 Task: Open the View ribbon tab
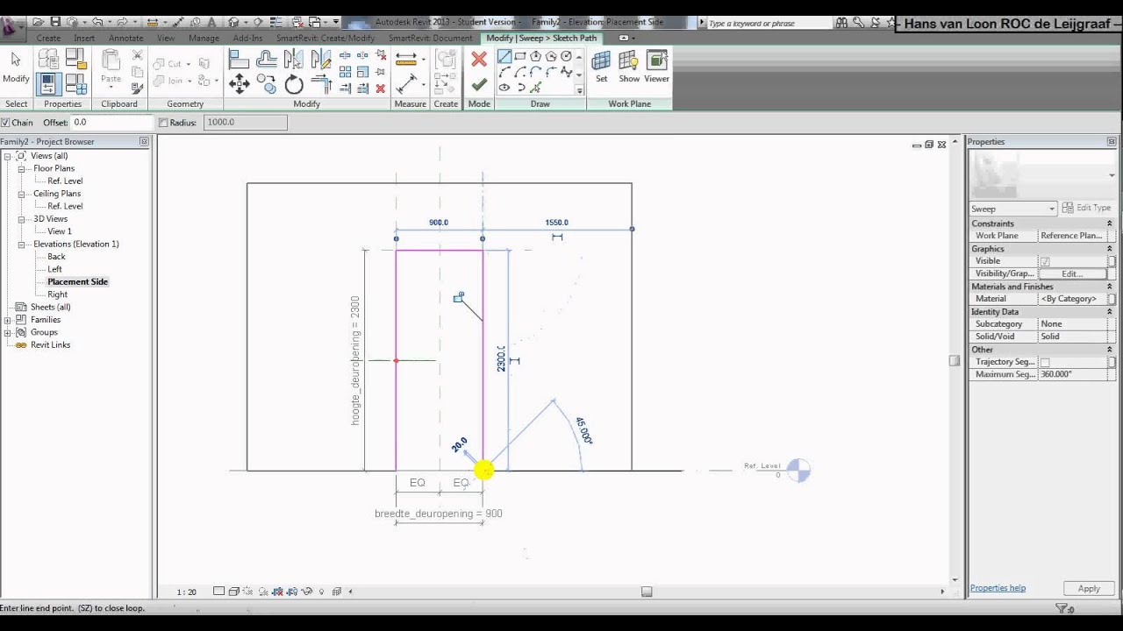click(x=166, y=38)
